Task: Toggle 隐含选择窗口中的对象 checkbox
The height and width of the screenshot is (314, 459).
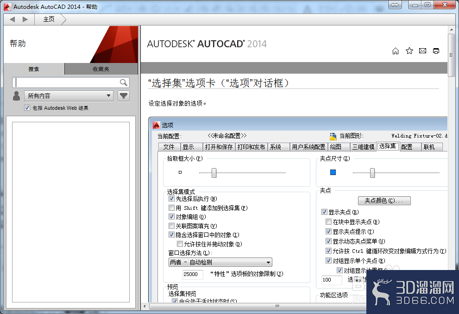Action: [171, 235]
